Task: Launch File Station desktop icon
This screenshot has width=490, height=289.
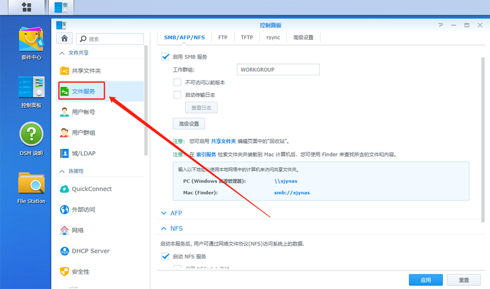Action: pos(31,188)
